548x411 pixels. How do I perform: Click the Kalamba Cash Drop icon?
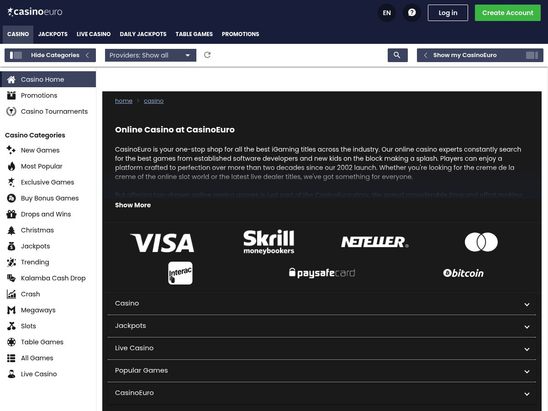click(11, 278)
